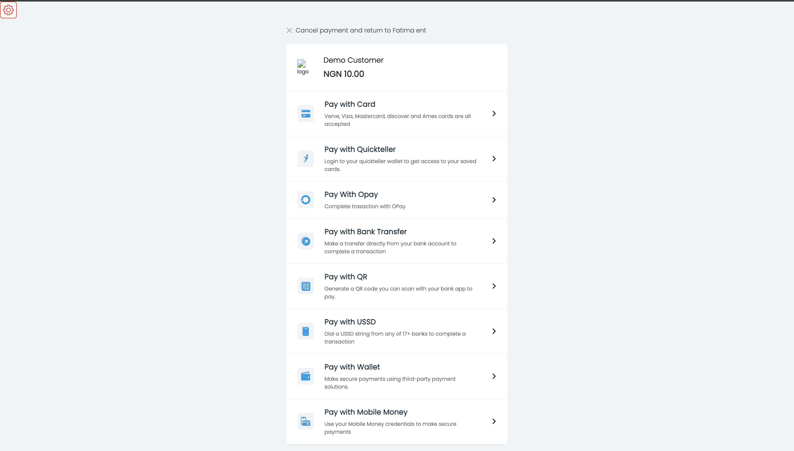Select the Pay with Bank Transfer option
The width and height of the screenshot is (794, 451).
[365, 232]
